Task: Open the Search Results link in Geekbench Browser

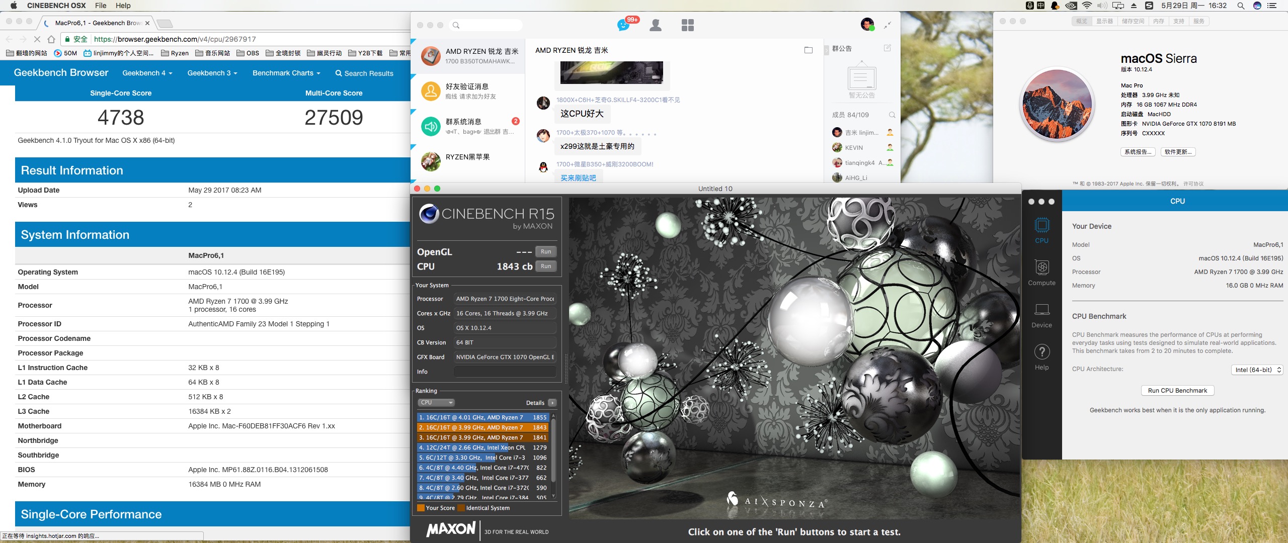Action: 364,73
